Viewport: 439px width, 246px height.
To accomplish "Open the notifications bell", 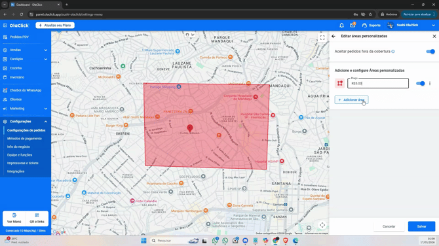I will pos(341,26).
